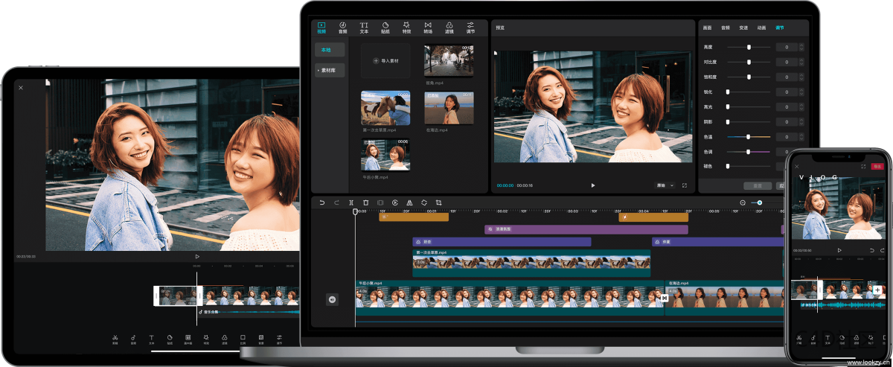Open the 音频 icon tab beside 视频

(342, 28)
